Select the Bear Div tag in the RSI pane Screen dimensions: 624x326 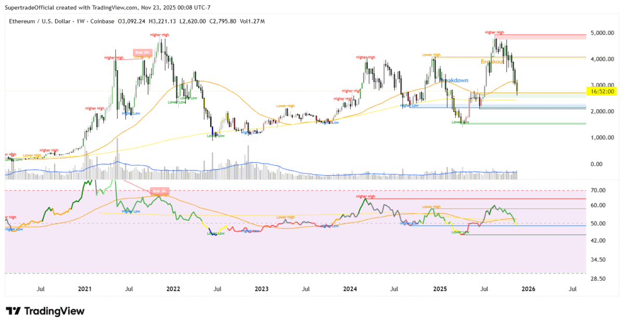point(159,190)
